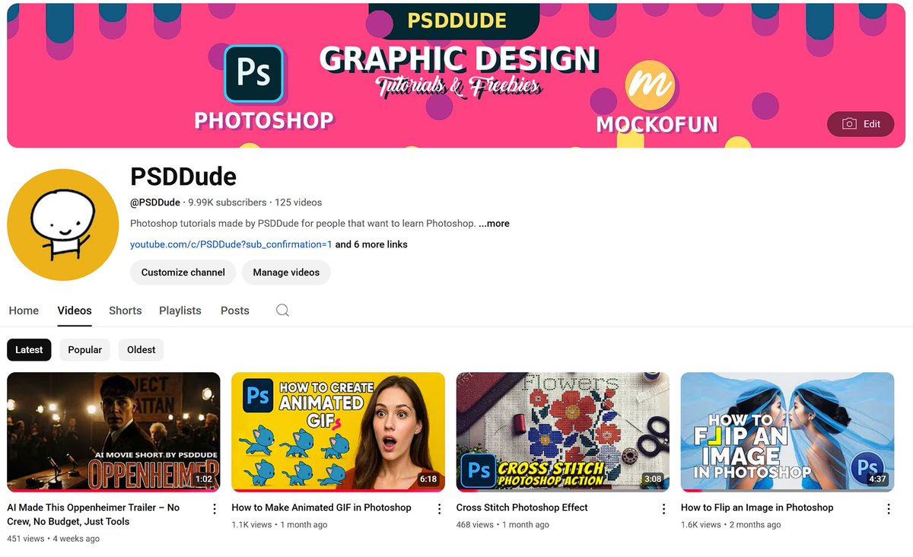This screenshot has height=557, width=913.
Task: Click title 'Cross Stitch Photoshop Effect'
Action: coord(522,508)
